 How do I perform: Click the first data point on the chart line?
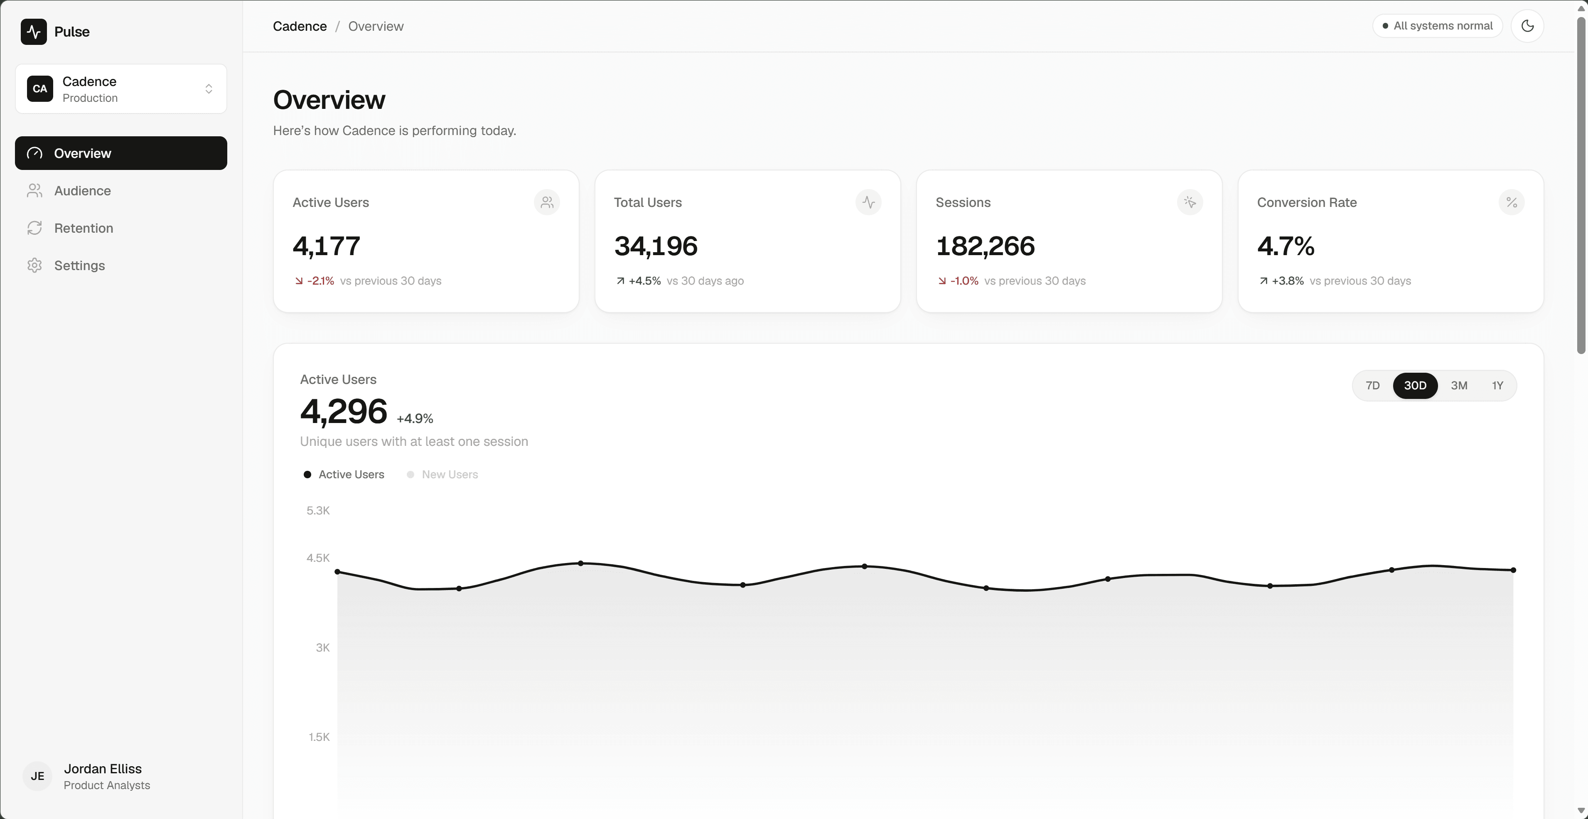tap(337, 572)
